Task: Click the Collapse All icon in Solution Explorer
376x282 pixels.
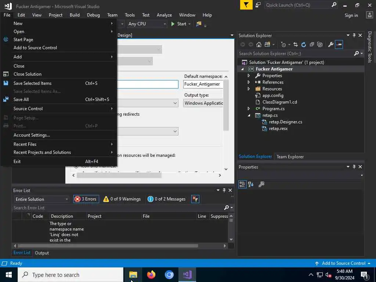Action: tap(312, 44)
